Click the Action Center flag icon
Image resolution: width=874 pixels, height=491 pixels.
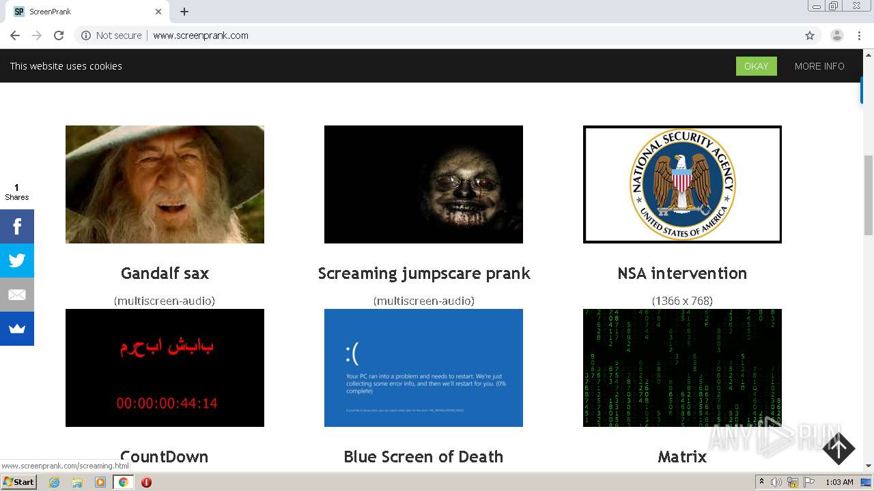tap(809, 482)
